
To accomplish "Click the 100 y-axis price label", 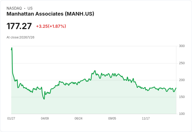I will [182, 114].
